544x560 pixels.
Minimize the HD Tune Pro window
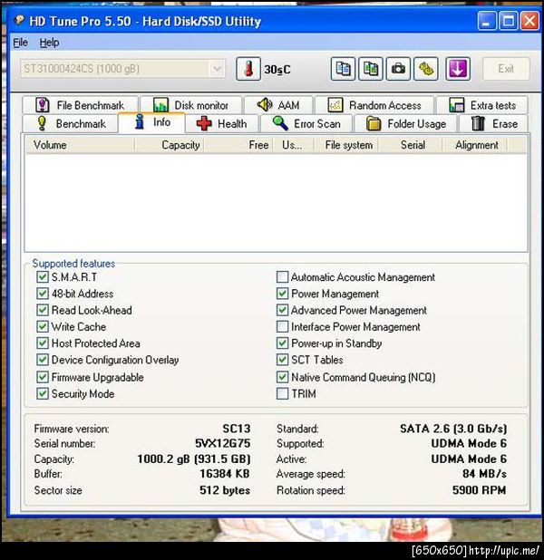pos(487,20)
